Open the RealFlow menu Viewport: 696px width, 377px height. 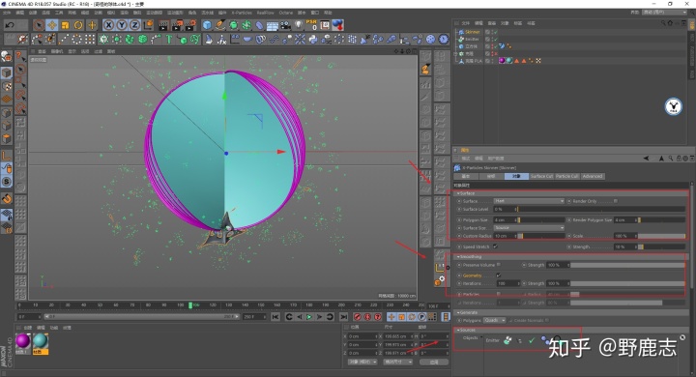[x=266, y=13]
